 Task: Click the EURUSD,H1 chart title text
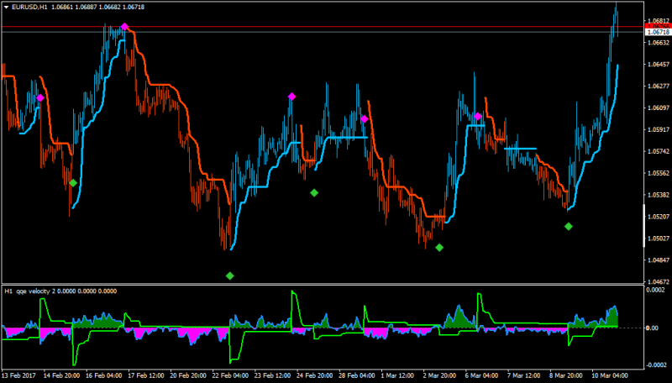pos(29,8)
